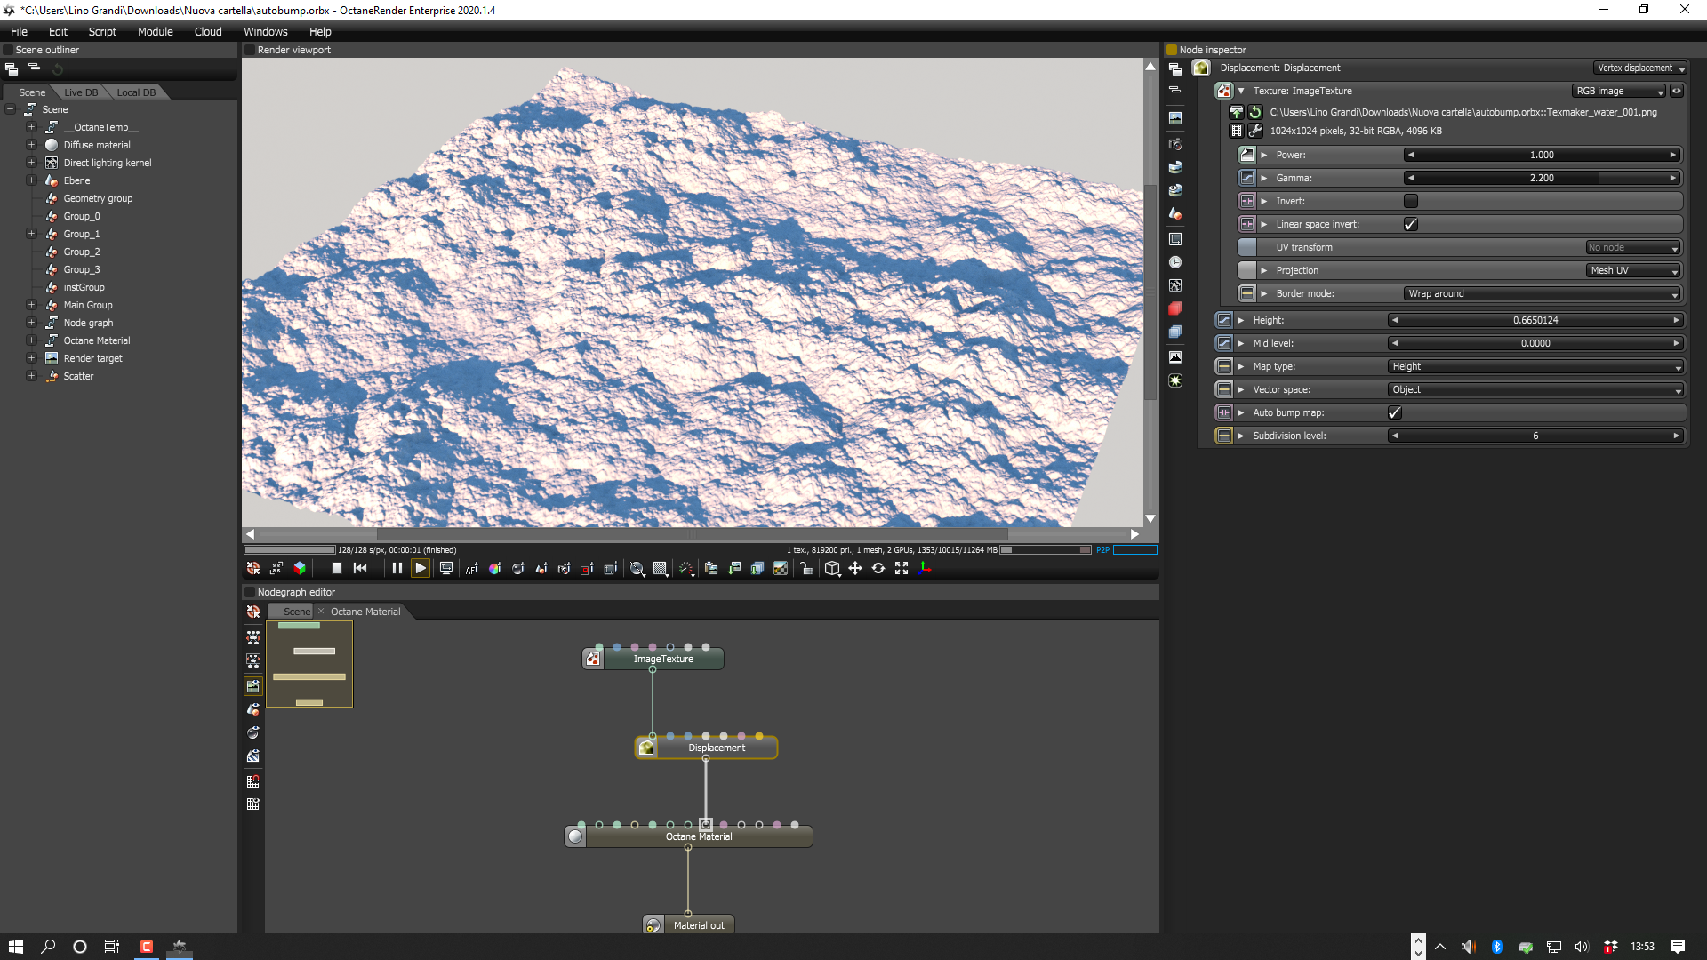This screenshot has width=1707, height=960.
Task: Toggle the Auto bump map checkbox
Action: tap(1394, 412)
